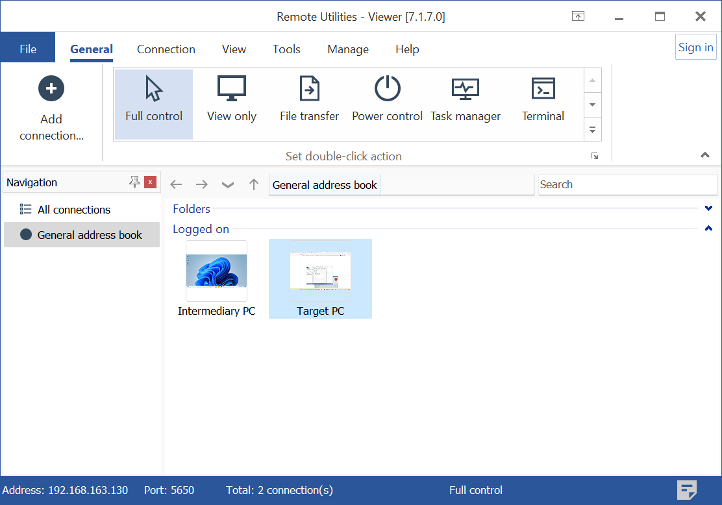This screenshot has width=722, height=505.
Task: Choose the View only monitor icon
Action: point(232,89)
